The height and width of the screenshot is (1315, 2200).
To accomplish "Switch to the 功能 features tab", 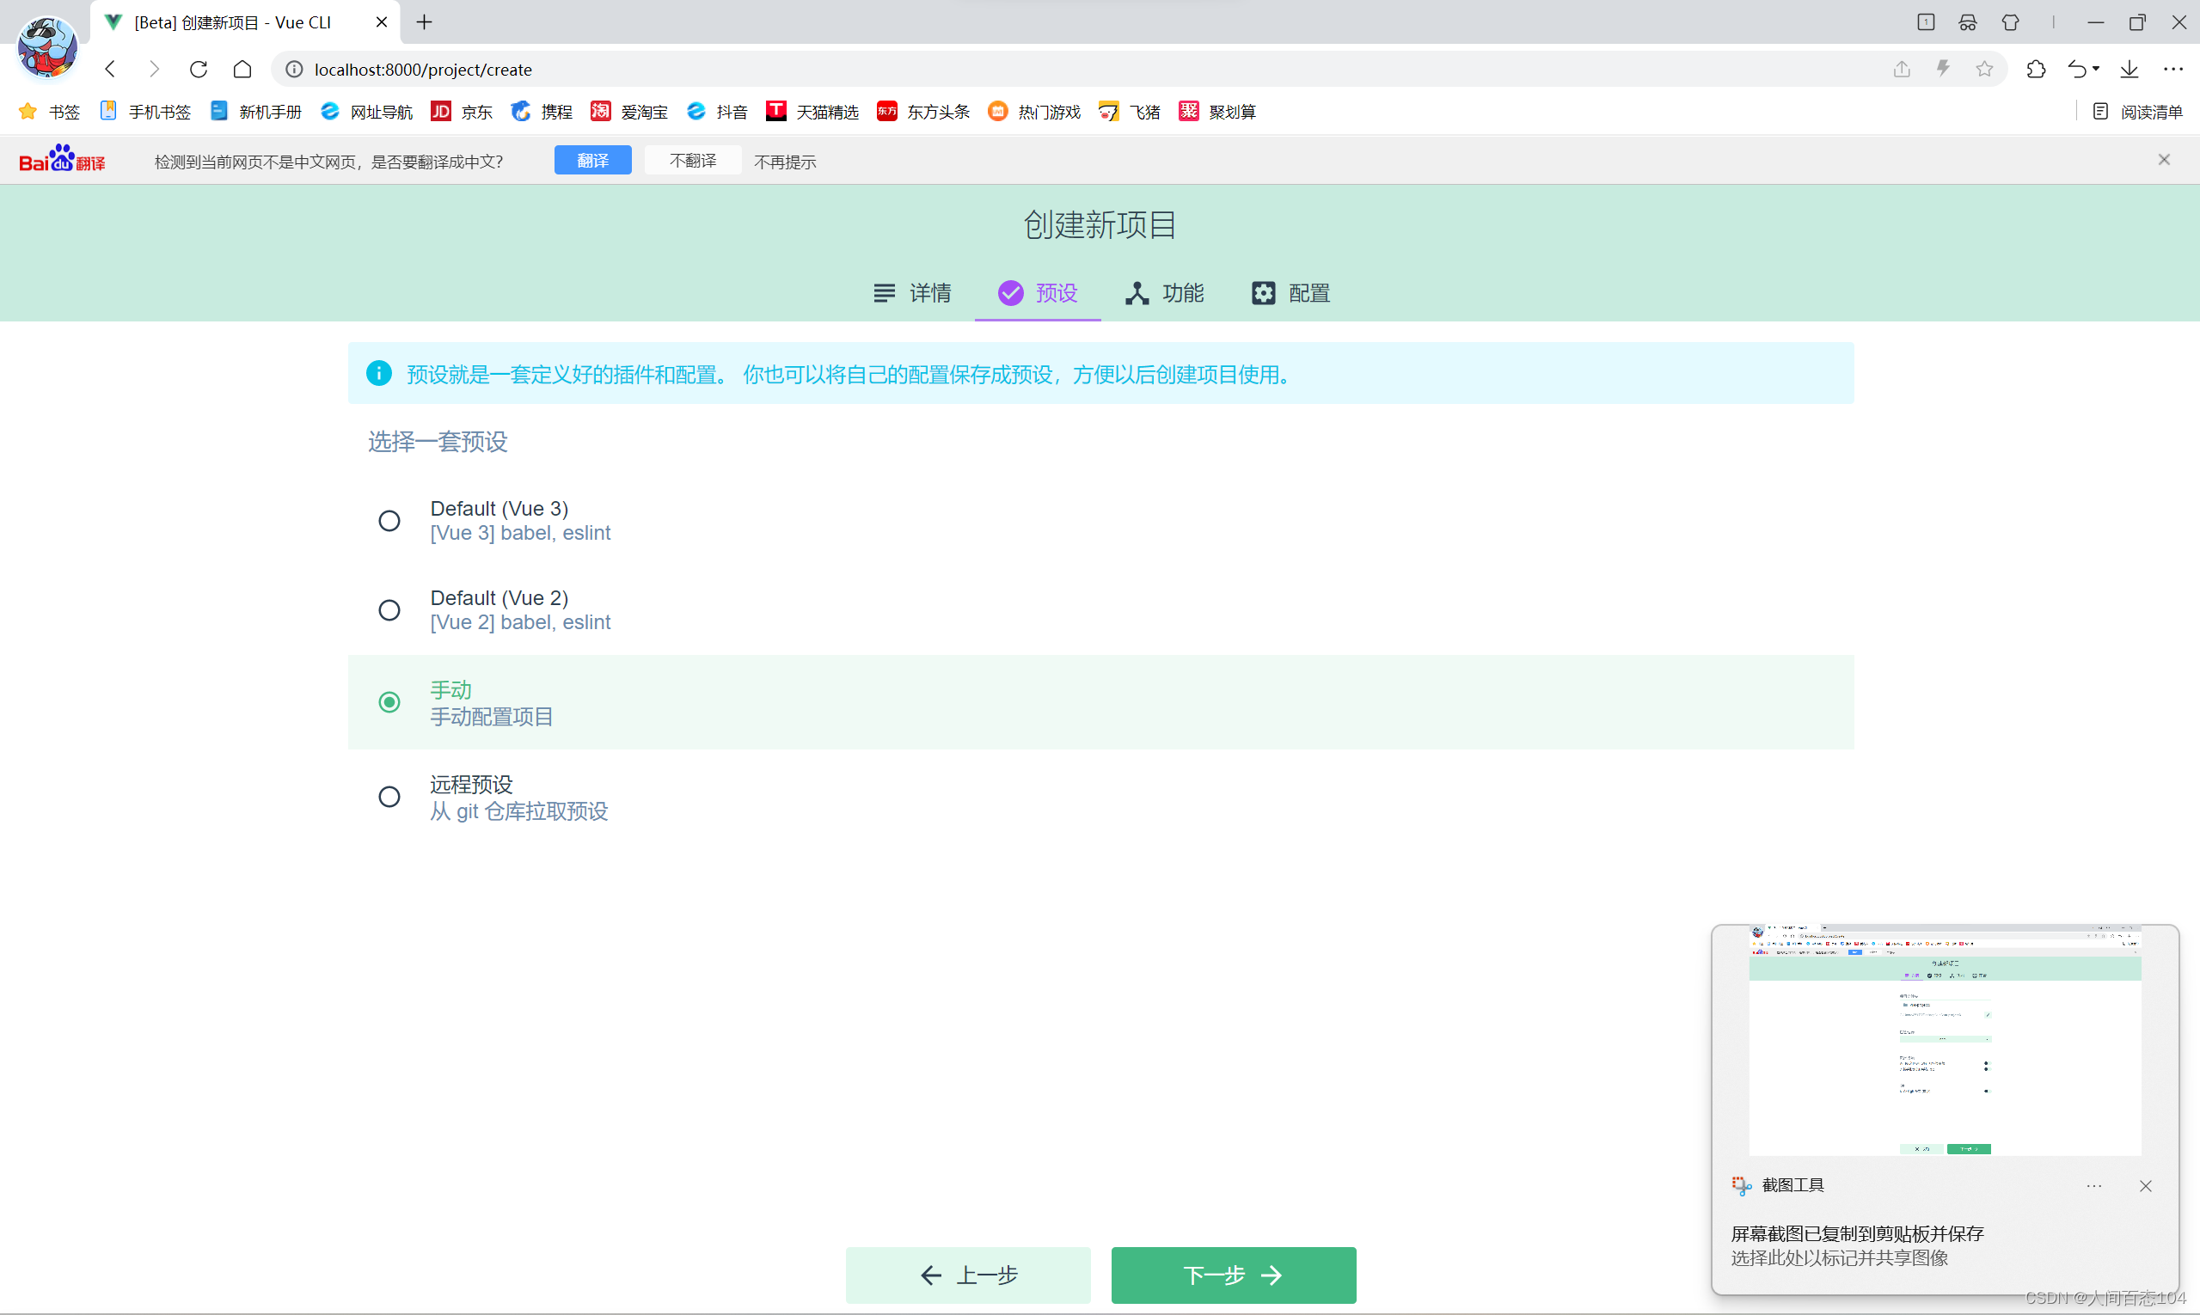I will click(1165, 293).
